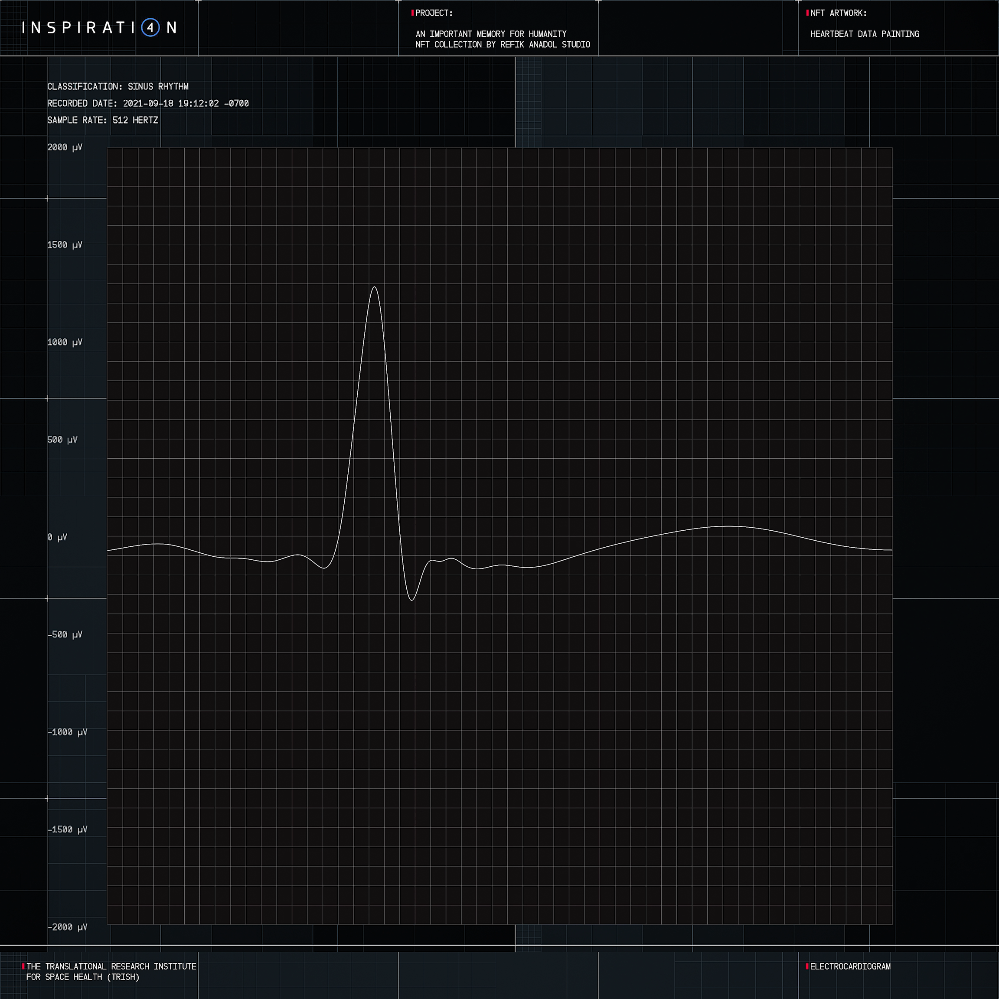Toggle the SINUS RHYTHM classification label
Viewport: 999px width, 999px height.
[x=118, y=87]
